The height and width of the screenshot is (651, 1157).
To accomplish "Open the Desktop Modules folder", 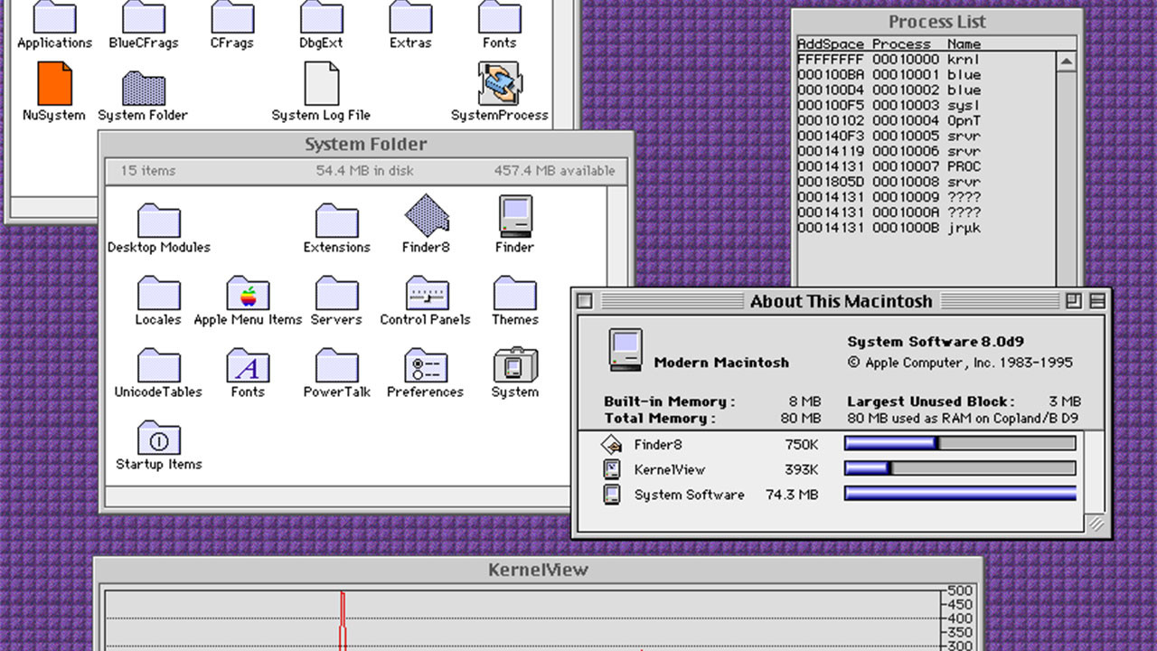I will pos(159,220).
